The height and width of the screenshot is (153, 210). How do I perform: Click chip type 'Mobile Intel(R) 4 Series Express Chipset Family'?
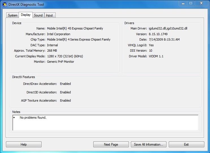coord(79,39)
